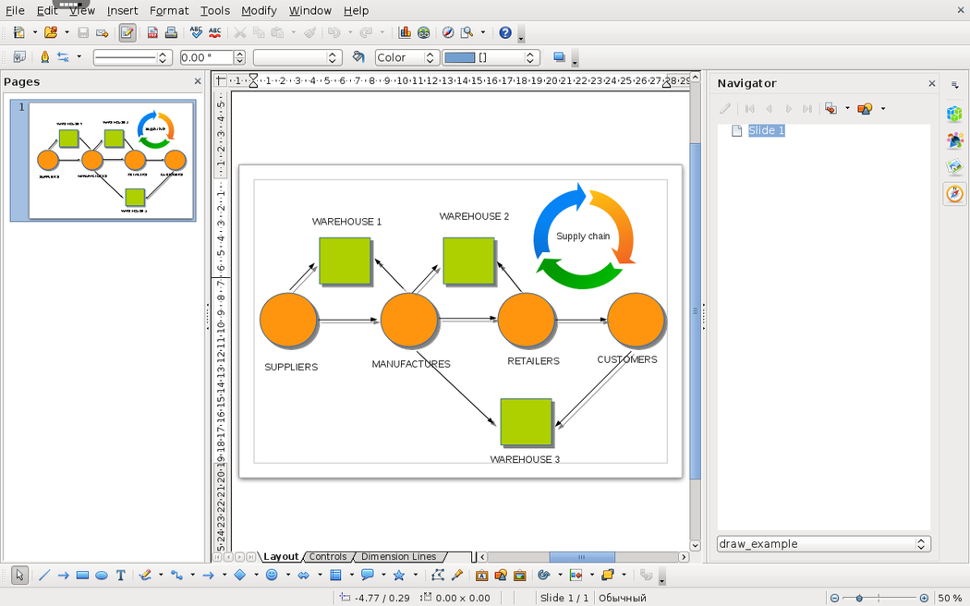The height and width of the screenshot is (606, 970).
Task: Toggle the Navigator sidebar button
Action: (954, 194)
